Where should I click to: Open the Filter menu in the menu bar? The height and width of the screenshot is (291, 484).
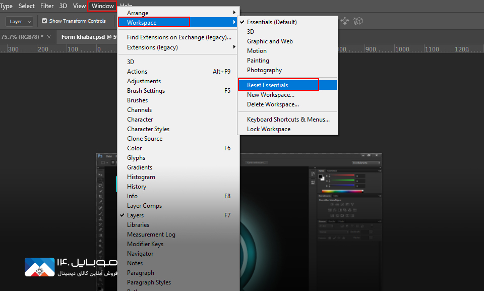tap(47, 6)
